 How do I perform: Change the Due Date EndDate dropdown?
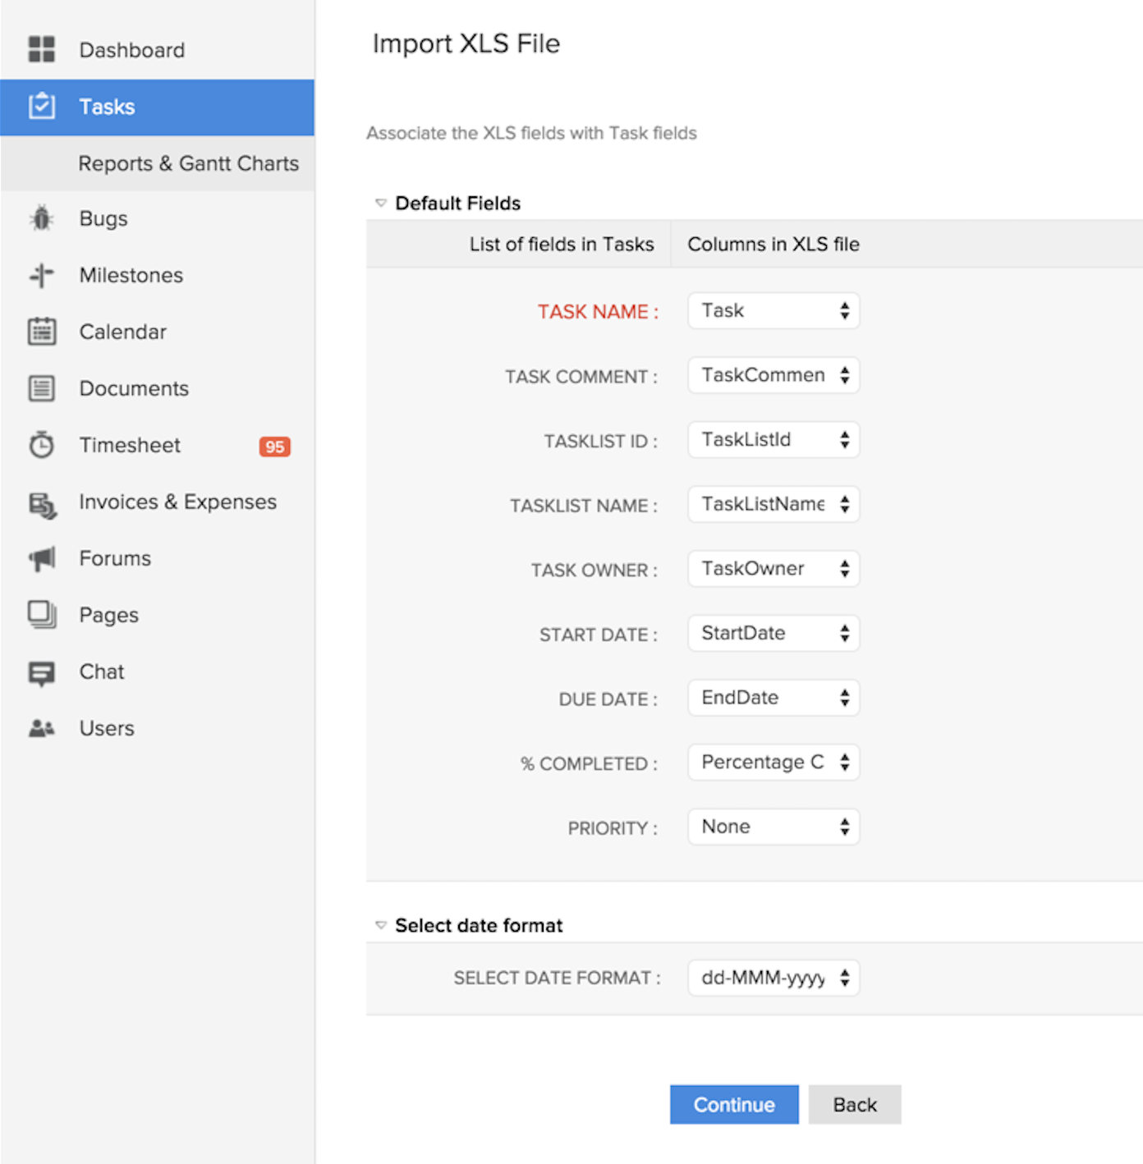pyautogui.click(x=773, y=698)
